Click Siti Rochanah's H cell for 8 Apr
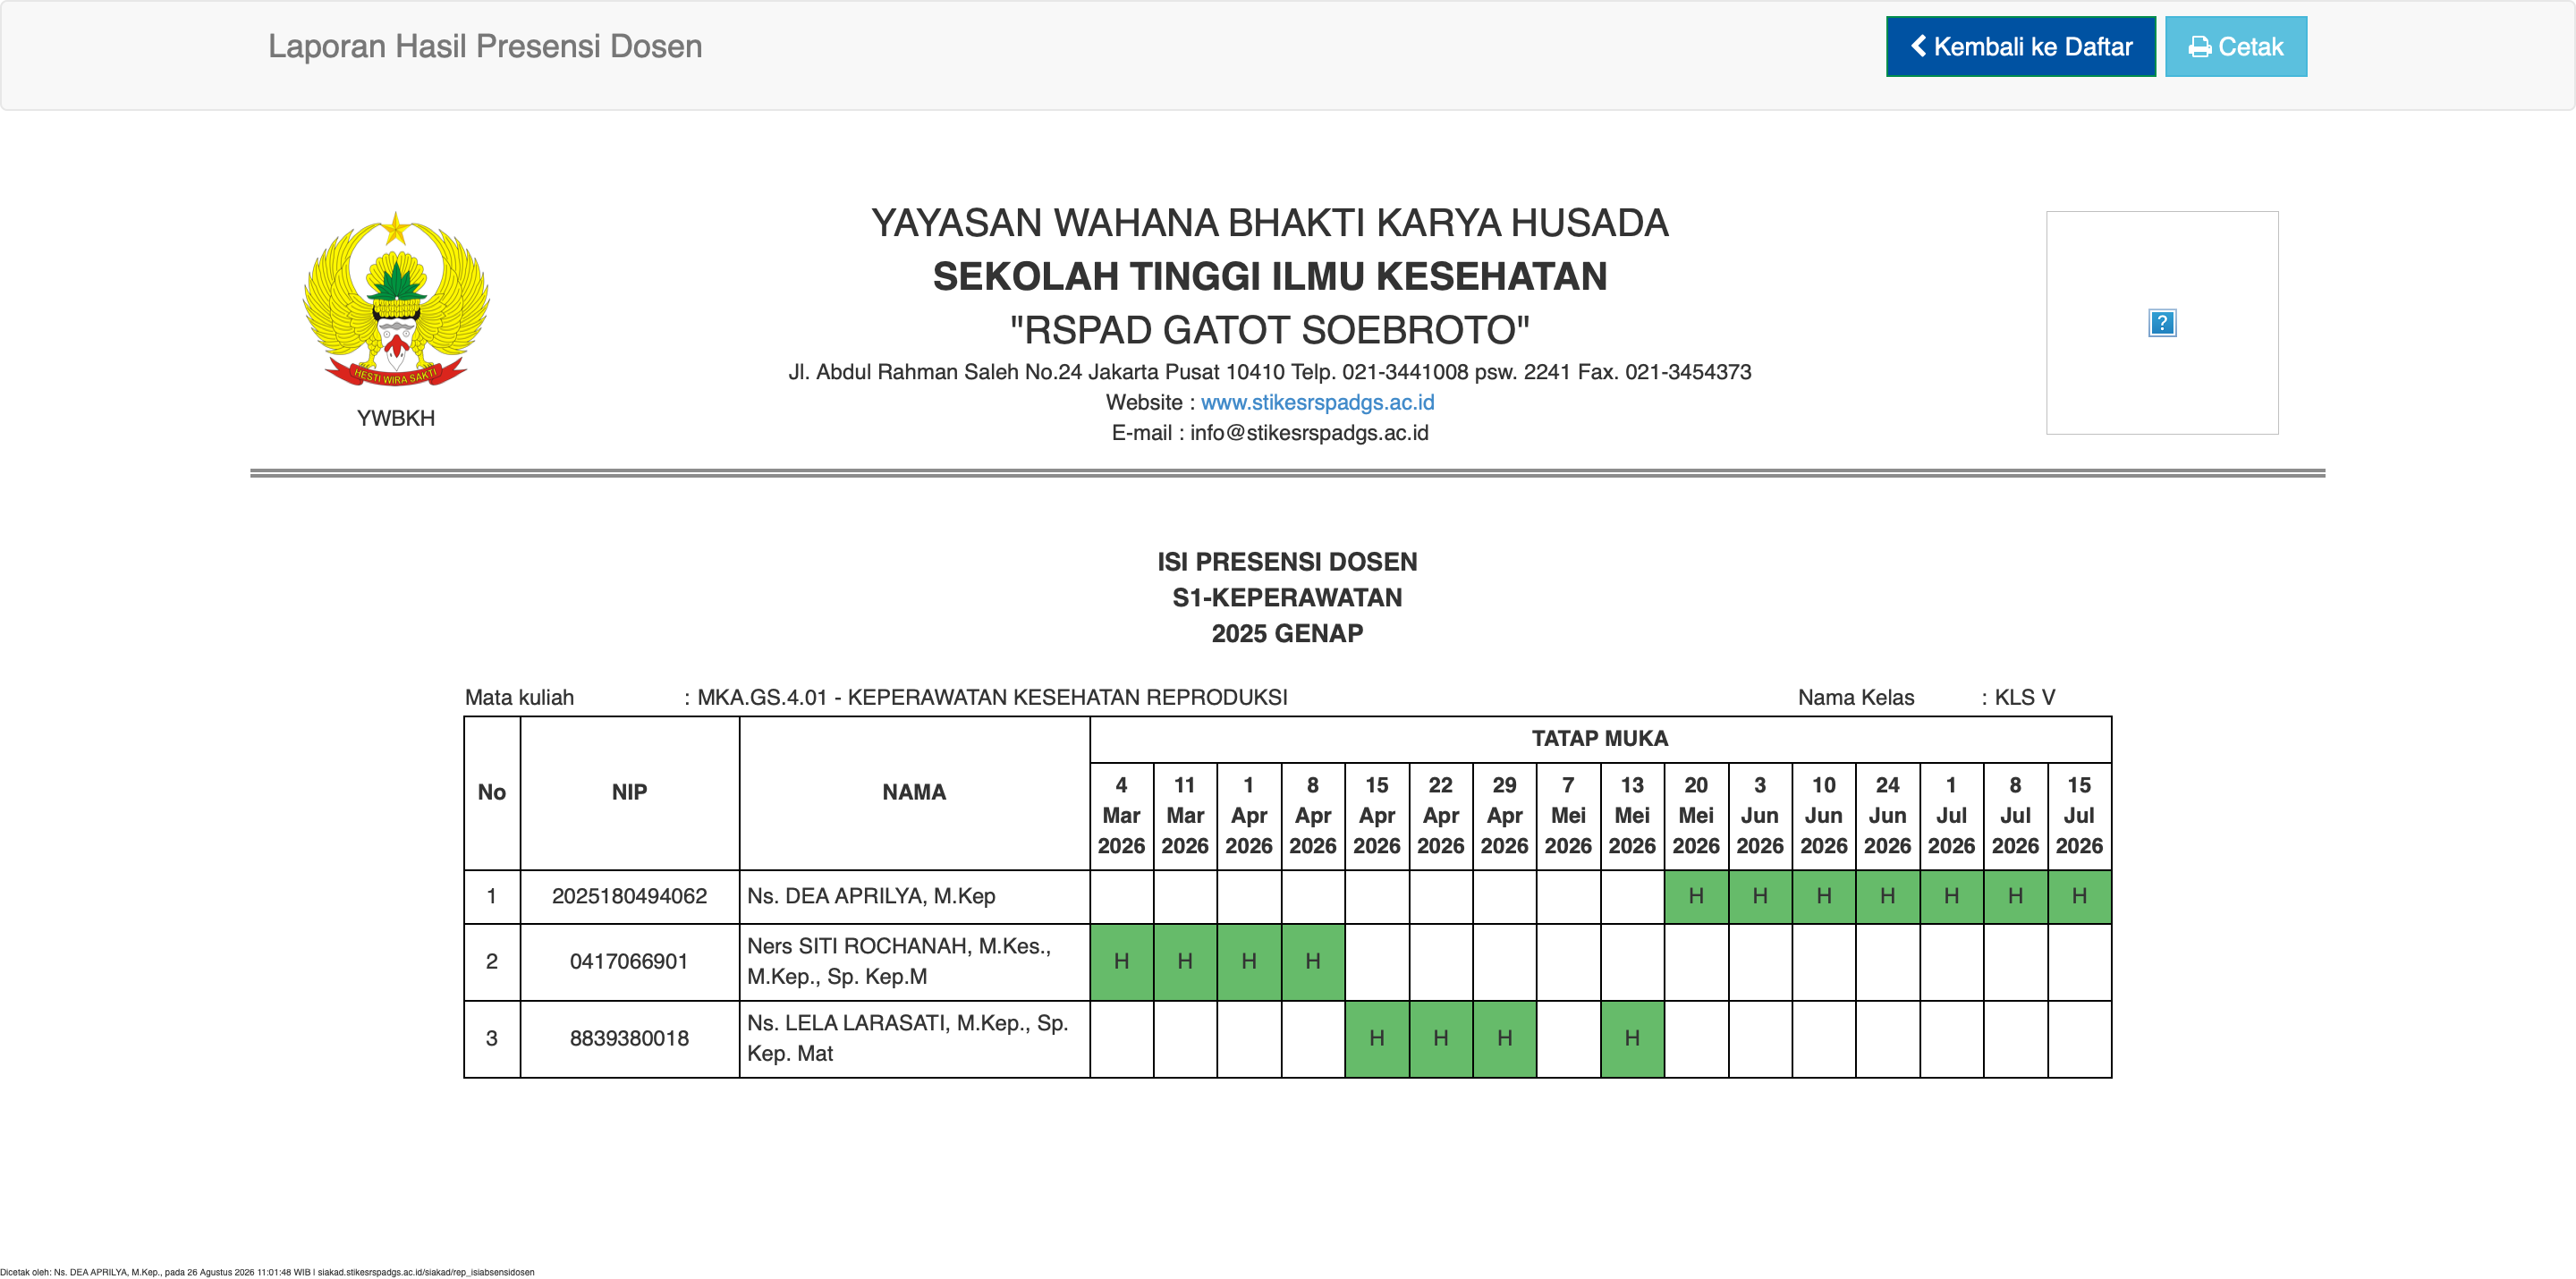Image resolution: width=2576 pixels, height=1279 pixels. point(1313,961)
